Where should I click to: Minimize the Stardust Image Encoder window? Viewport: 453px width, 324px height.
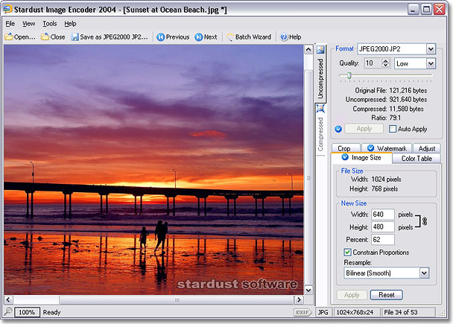pyautogui.click(x=413, y=9)
